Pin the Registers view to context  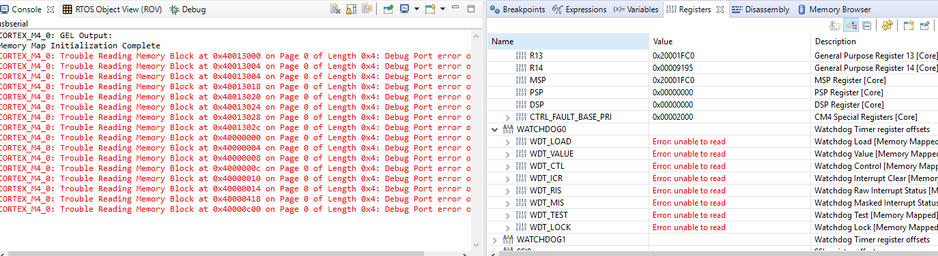tap(925, 26)
